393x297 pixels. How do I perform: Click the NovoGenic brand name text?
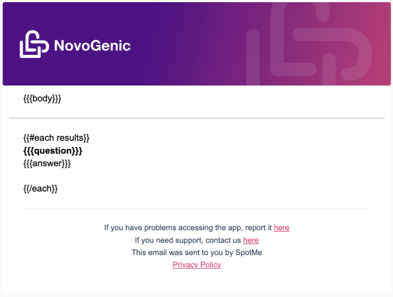92,46
